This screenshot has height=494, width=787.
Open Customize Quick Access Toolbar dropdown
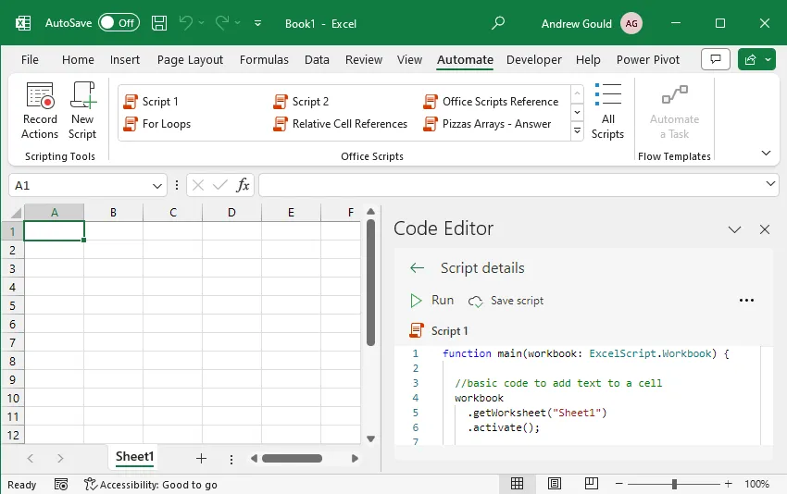pos(257,23)
